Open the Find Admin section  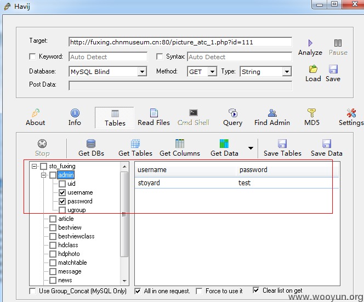click(272, 117)
